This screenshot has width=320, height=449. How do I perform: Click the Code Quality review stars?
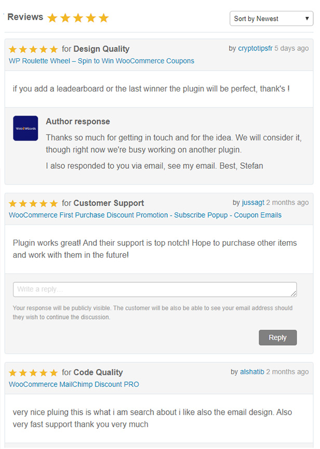[33, 373]
